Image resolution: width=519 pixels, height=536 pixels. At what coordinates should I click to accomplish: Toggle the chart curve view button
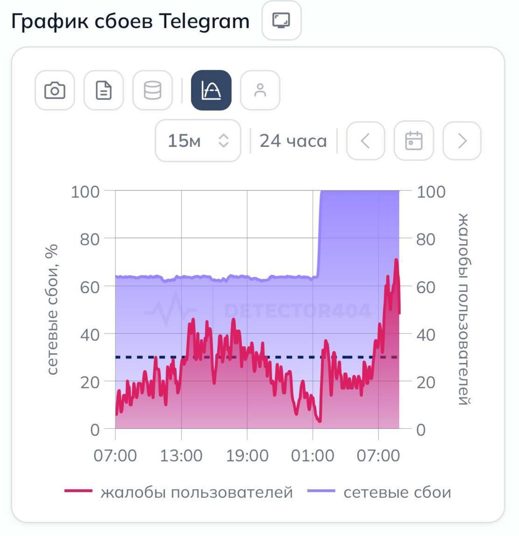coord(211,90)
